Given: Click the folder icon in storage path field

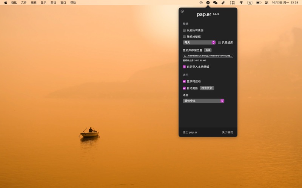Looking at the screenshot, I should 185,56.
